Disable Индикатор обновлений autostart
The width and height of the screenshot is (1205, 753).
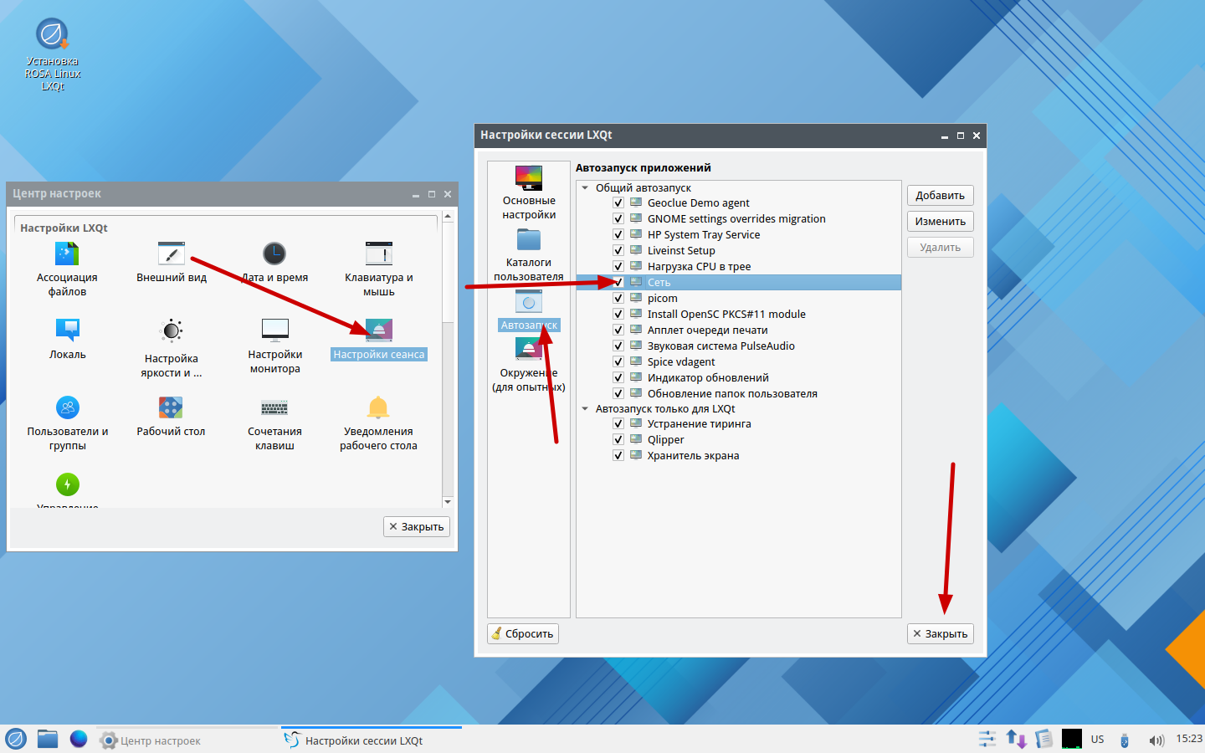618,378
